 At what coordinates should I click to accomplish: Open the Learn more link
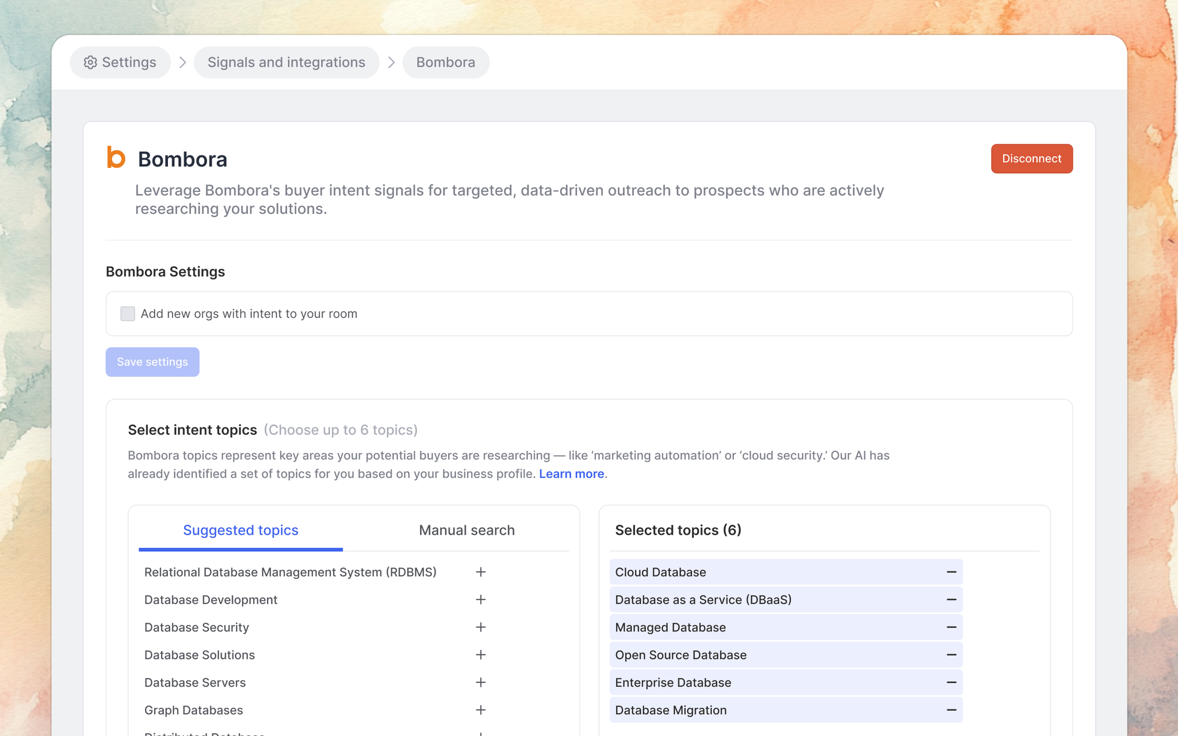tap(571, 474)
